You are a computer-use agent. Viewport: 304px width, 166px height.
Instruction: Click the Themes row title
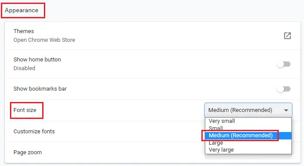click(23, 31)
